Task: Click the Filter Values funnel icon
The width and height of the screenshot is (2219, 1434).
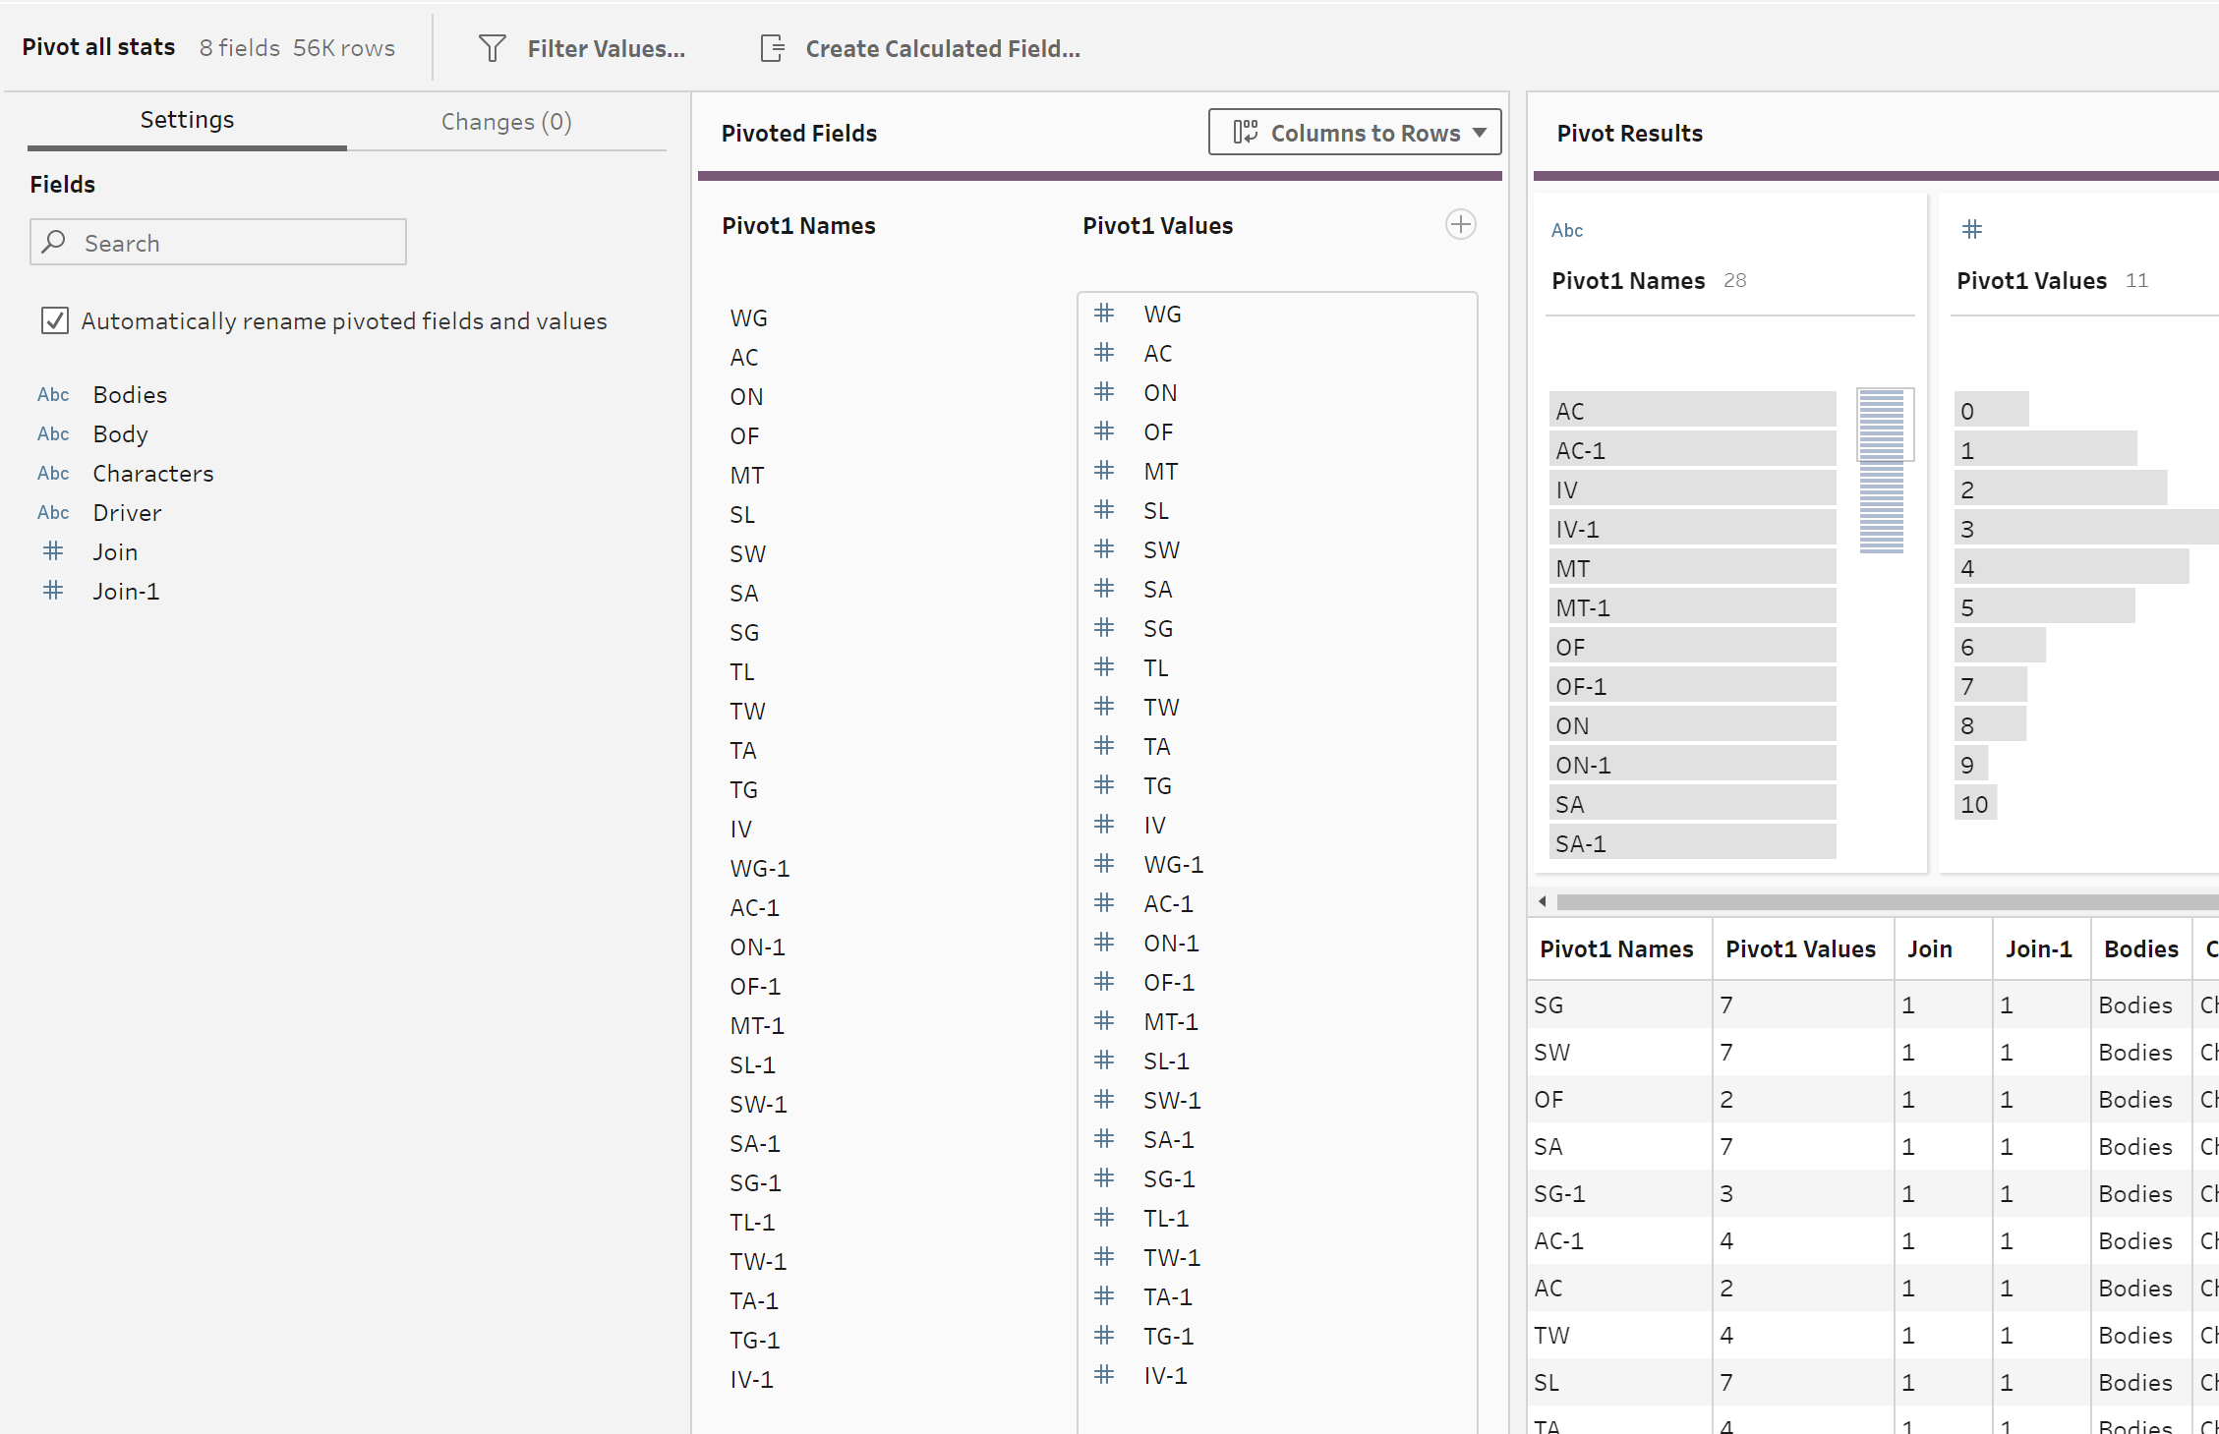Action: (x=492, y=48)
